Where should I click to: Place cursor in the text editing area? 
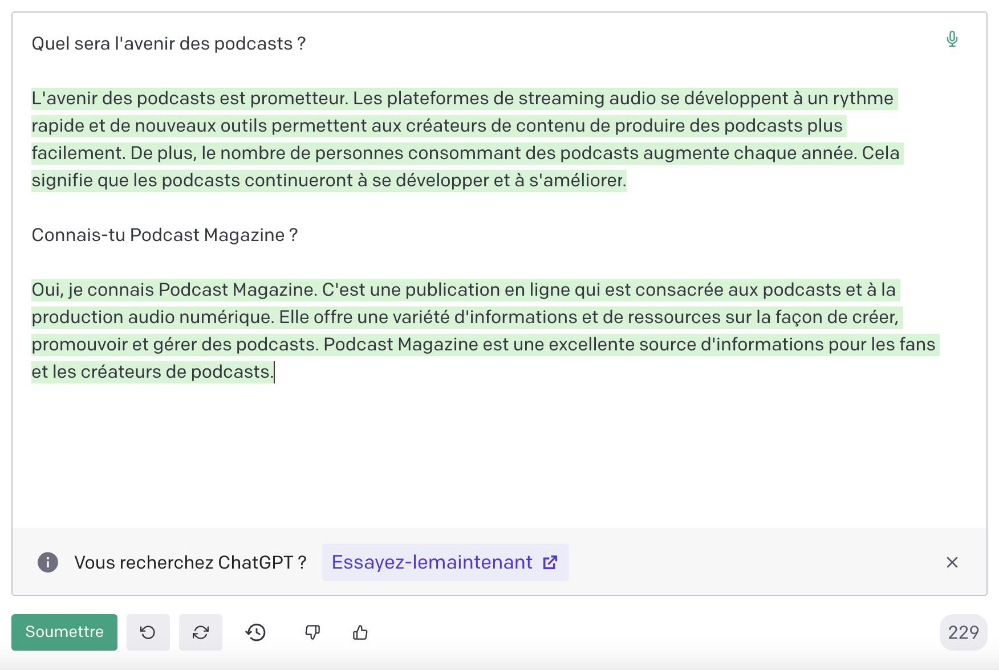(456, 444)
